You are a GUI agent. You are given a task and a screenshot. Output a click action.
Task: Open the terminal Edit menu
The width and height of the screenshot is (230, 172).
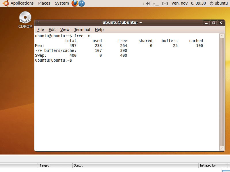(52, 30)
